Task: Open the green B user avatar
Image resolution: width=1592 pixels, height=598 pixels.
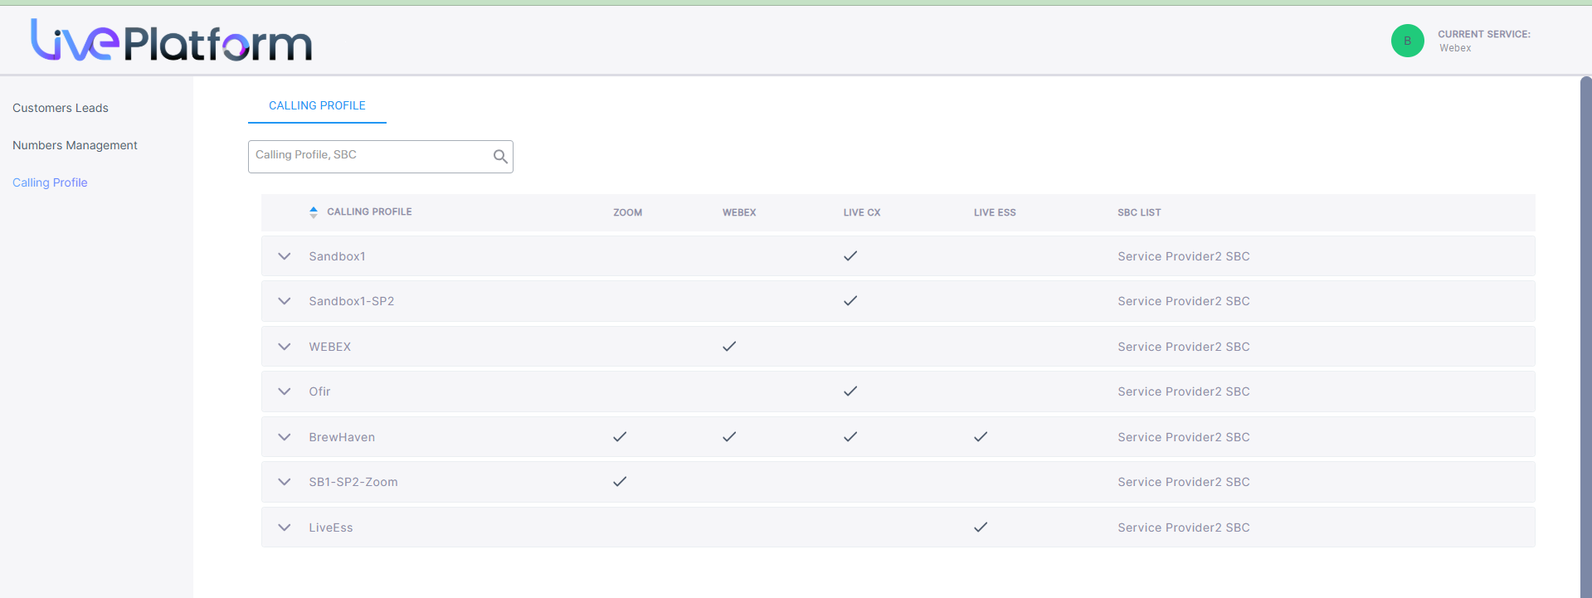Action: 1407,41
